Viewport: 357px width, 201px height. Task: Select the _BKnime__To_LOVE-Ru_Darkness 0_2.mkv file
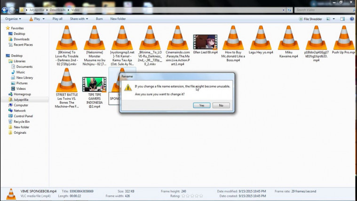click(150, 46)
